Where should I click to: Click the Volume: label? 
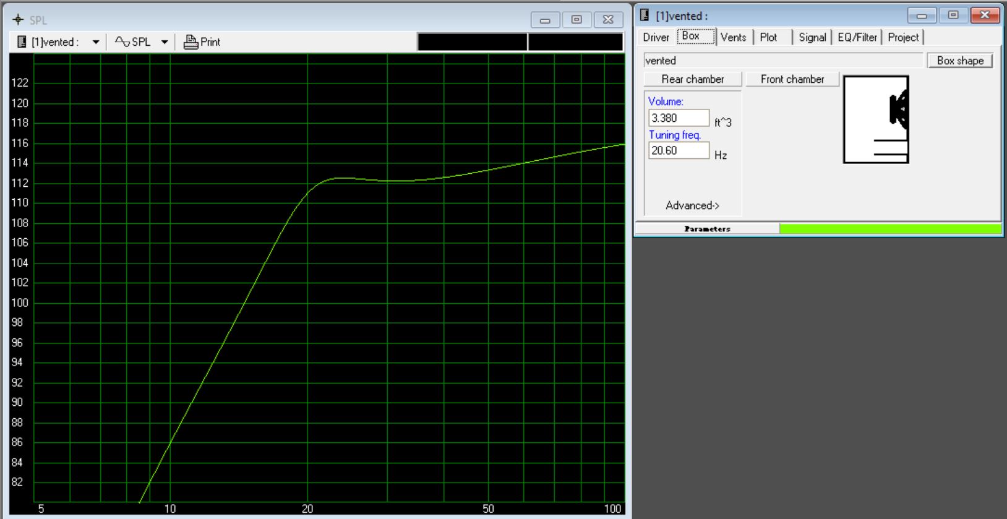coord(666,101)
